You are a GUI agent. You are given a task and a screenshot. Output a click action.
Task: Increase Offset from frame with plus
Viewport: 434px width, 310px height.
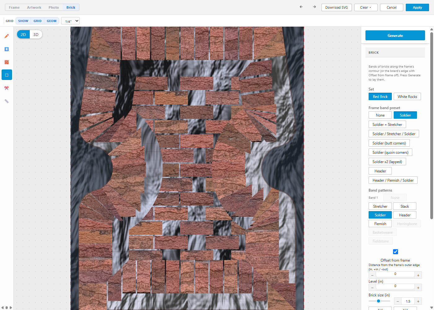(418, 275)
